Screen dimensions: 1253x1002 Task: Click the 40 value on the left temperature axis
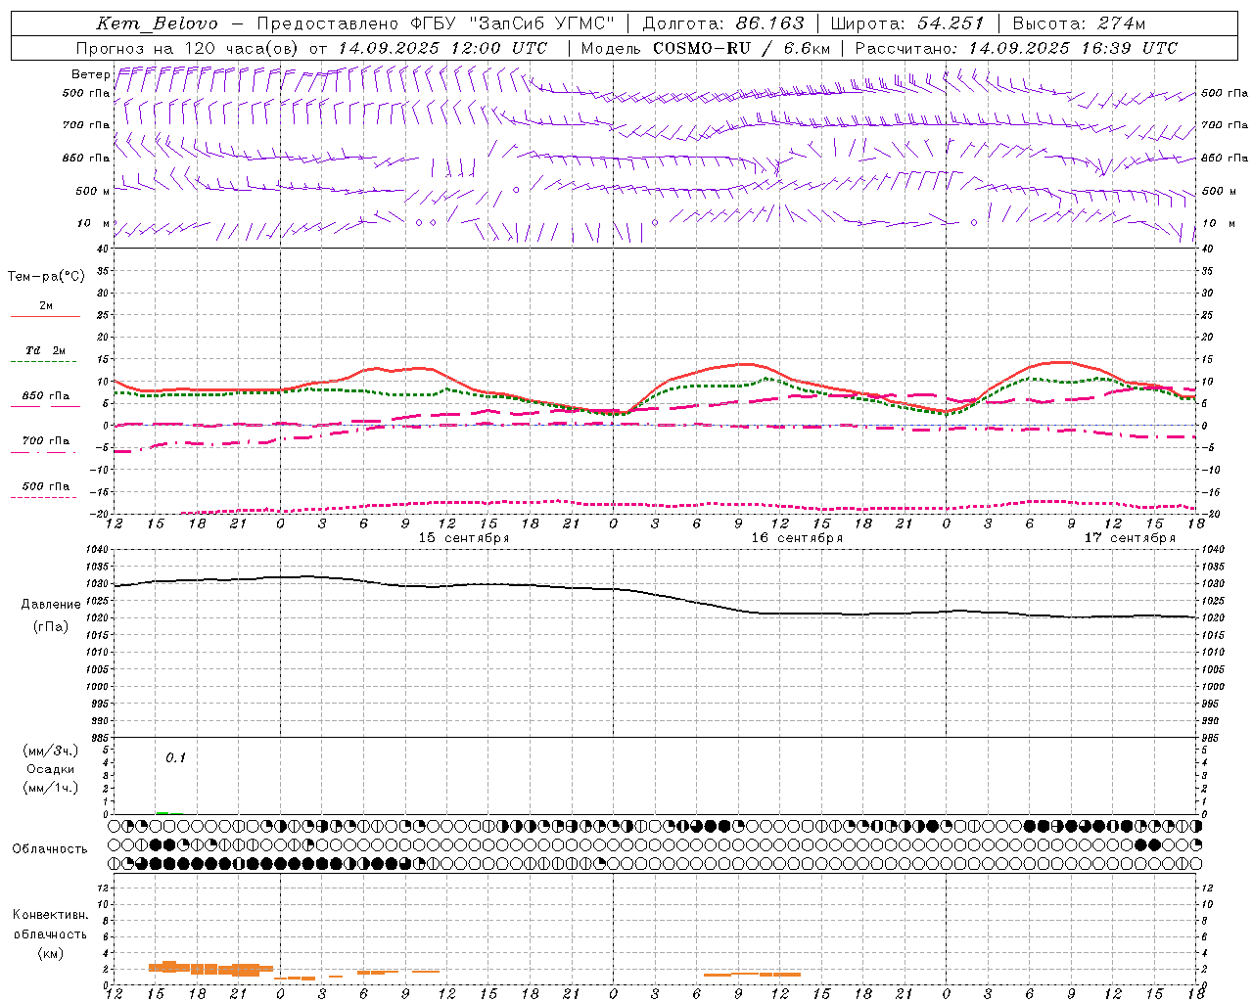pos(102,250)
